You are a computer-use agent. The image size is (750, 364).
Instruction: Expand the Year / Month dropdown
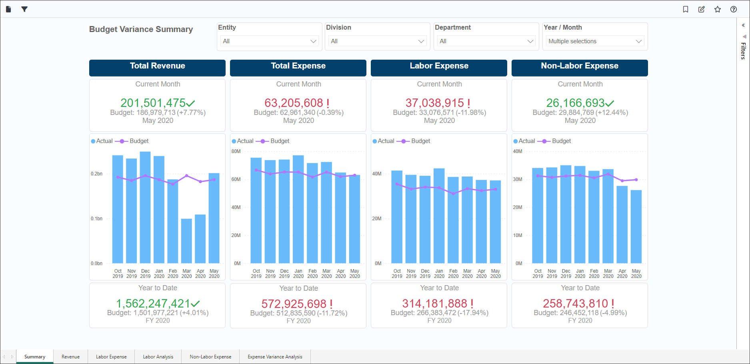[595, 41]
